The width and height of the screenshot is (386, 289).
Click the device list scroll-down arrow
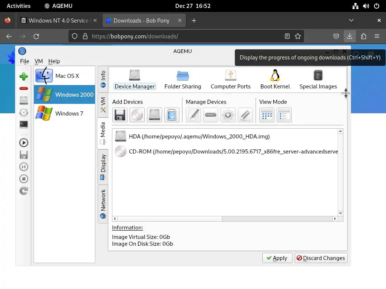point(340,213)
